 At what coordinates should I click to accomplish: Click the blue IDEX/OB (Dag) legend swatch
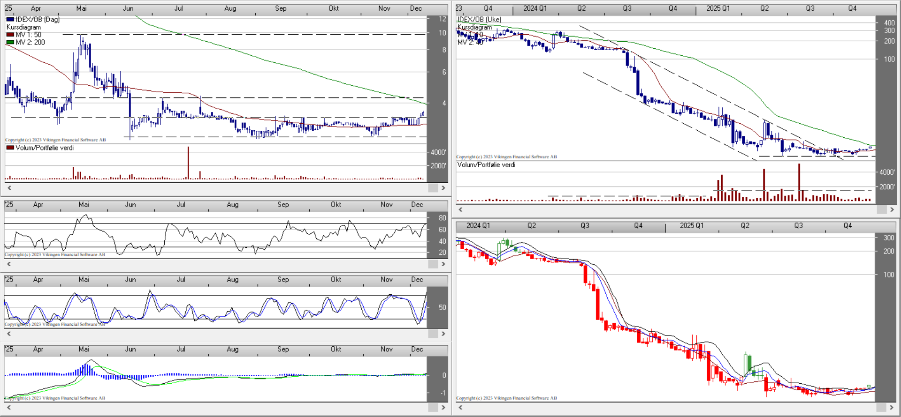10,19
